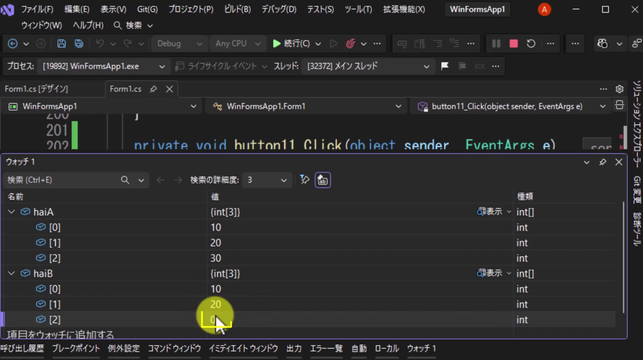Open the button11_Click member dropdown
The width and height of the screenshot is (643, 360).
511,106
